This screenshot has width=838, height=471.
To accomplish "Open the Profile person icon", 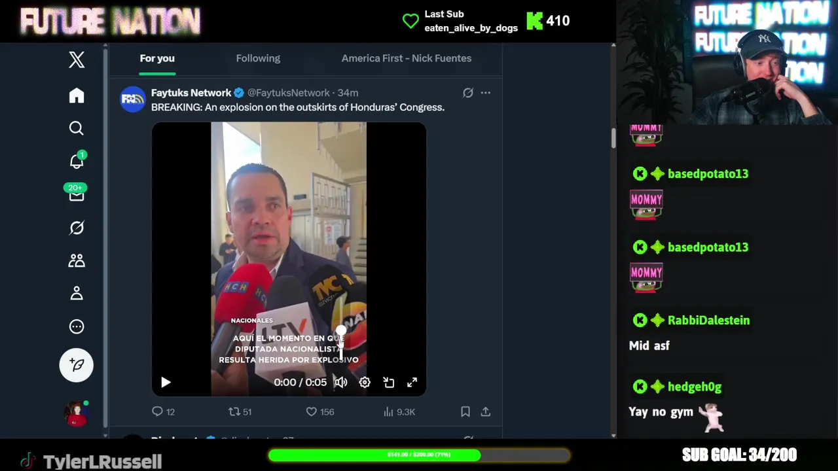I will pos(77,293).
